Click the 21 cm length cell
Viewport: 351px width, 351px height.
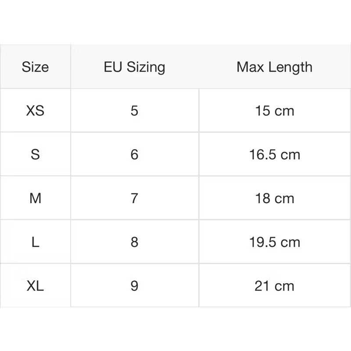[275, 286]
